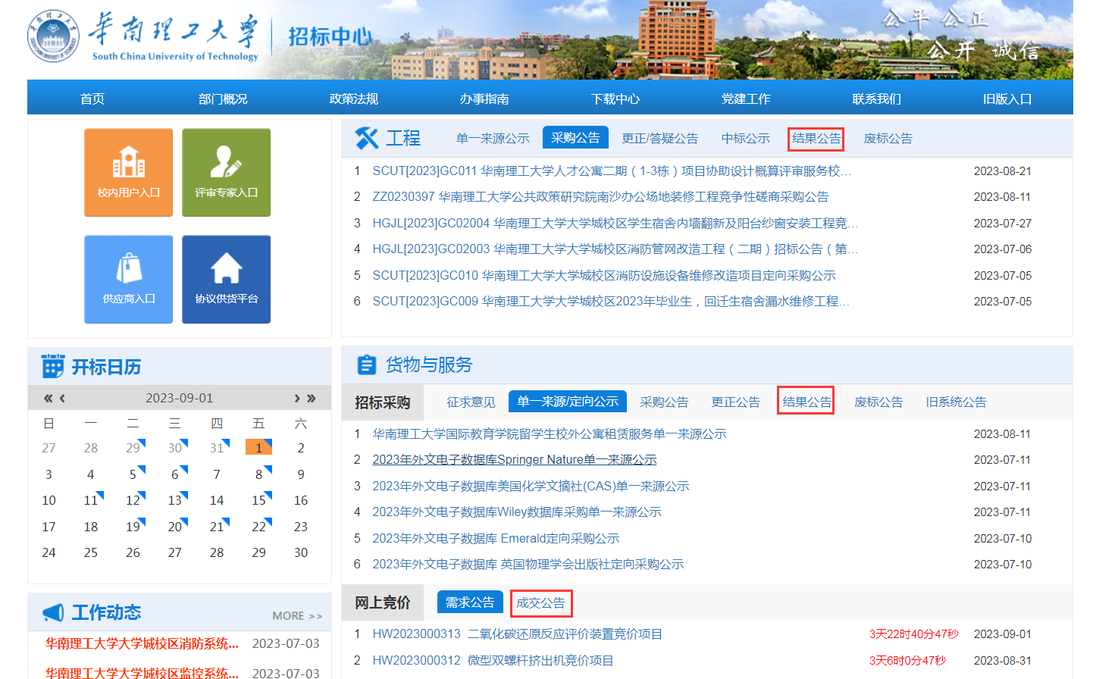Open the 供应商入口 shopping bag tile
The width and height of the screenshot is (1093, 679).
(x=128, y=279)
